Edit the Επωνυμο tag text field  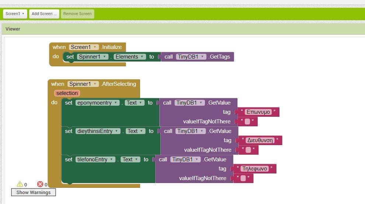point(258,112)
